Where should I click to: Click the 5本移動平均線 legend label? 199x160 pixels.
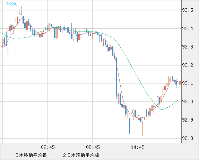31,155
